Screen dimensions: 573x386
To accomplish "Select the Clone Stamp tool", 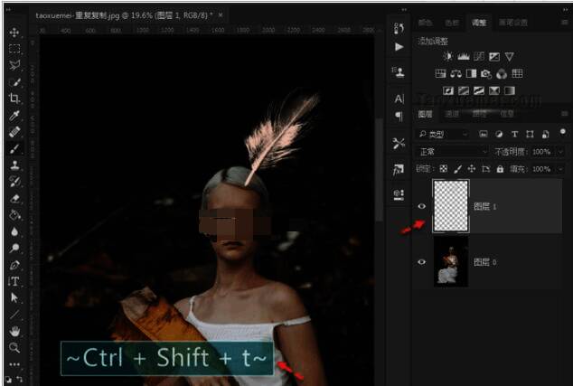I will tap(14, 165).
